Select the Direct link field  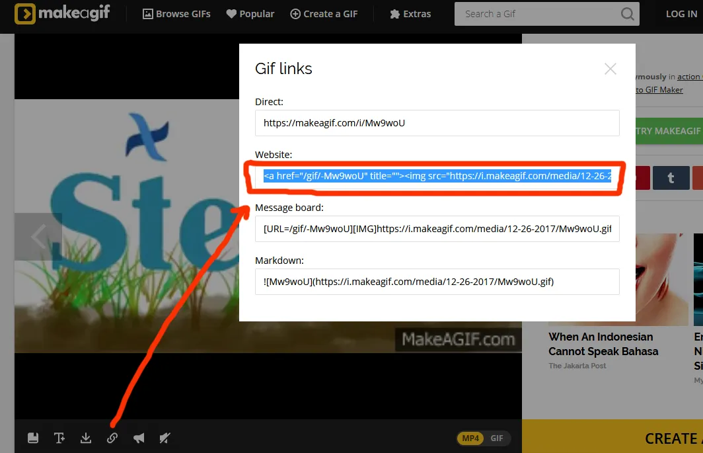point(437,123)
